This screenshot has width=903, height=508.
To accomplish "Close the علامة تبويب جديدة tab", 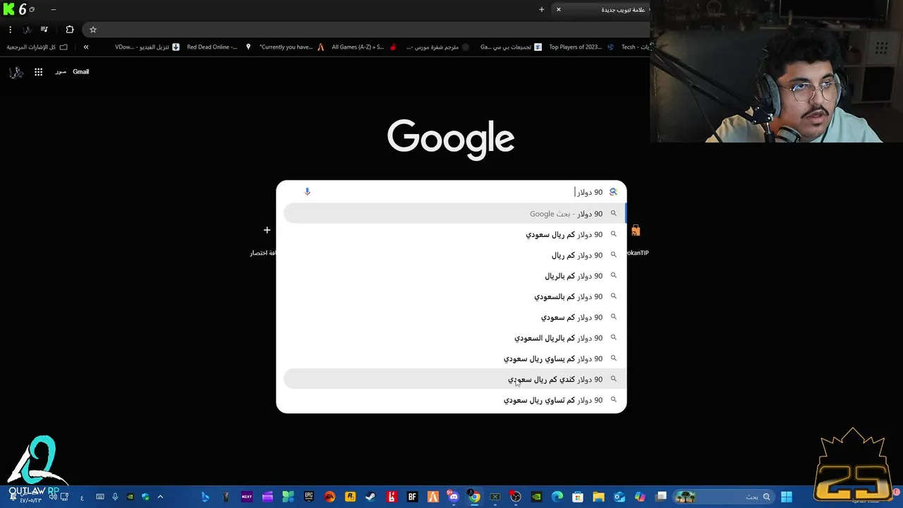I will pyautogui.click(x=558, y=10).
